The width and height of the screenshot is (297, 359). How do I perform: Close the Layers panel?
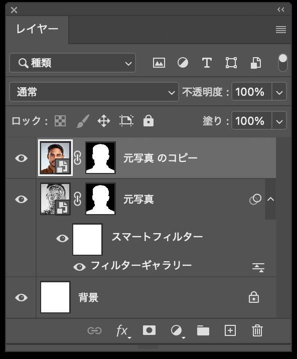[14, 10]
